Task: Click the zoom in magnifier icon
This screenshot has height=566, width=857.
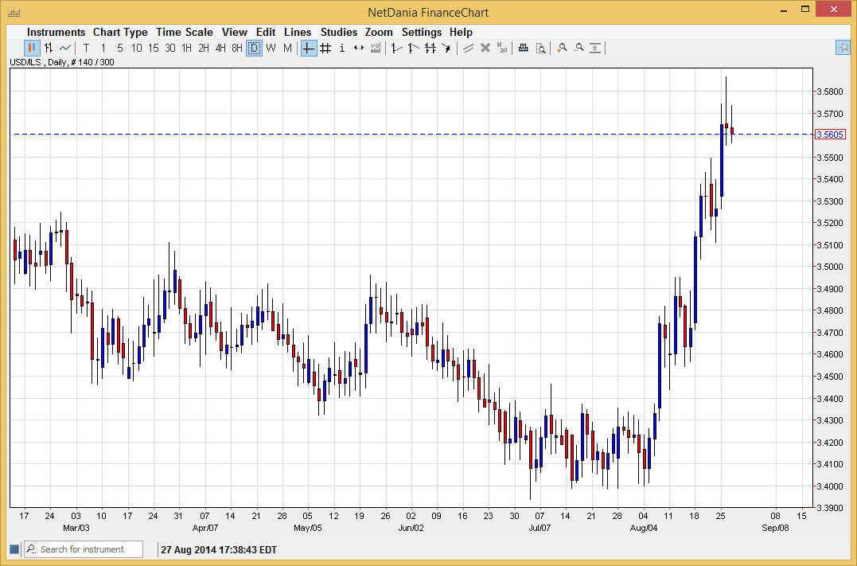Action: [x=562, y=48]
